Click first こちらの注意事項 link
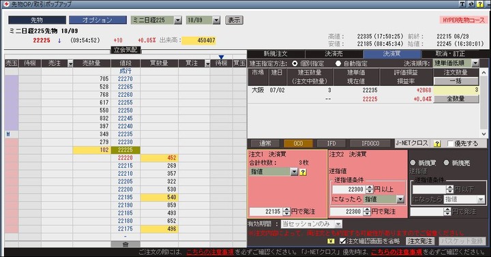The width and height of the screenshot is (491, 257). pyautogui.click(x=210, y=252)
